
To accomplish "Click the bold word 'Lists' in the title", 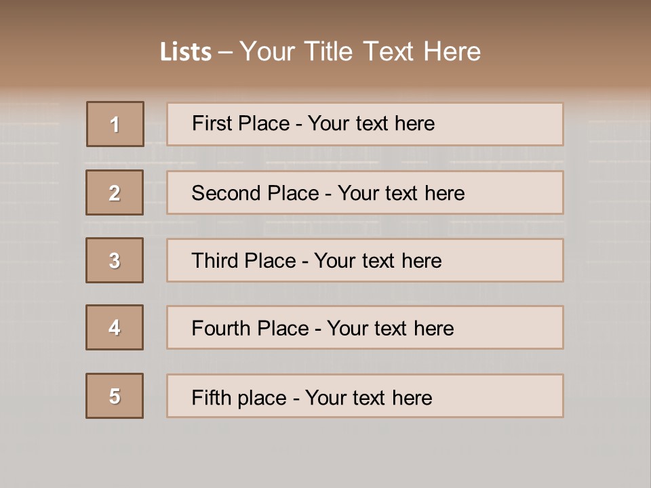I will click(186, 52).
